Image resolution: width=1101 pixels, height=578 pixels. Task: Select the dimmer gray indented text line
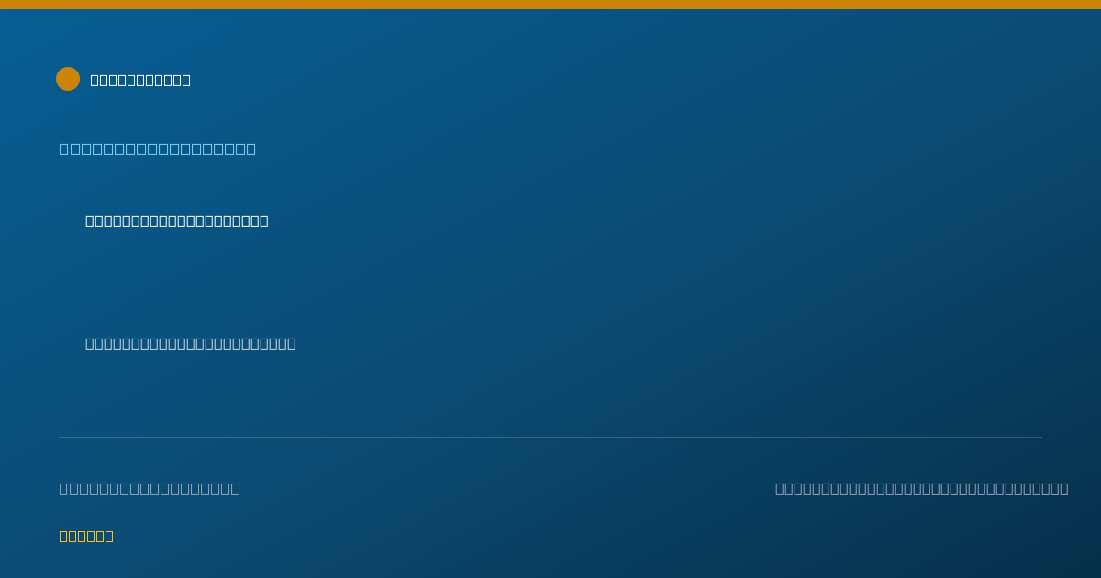point(191,343)
